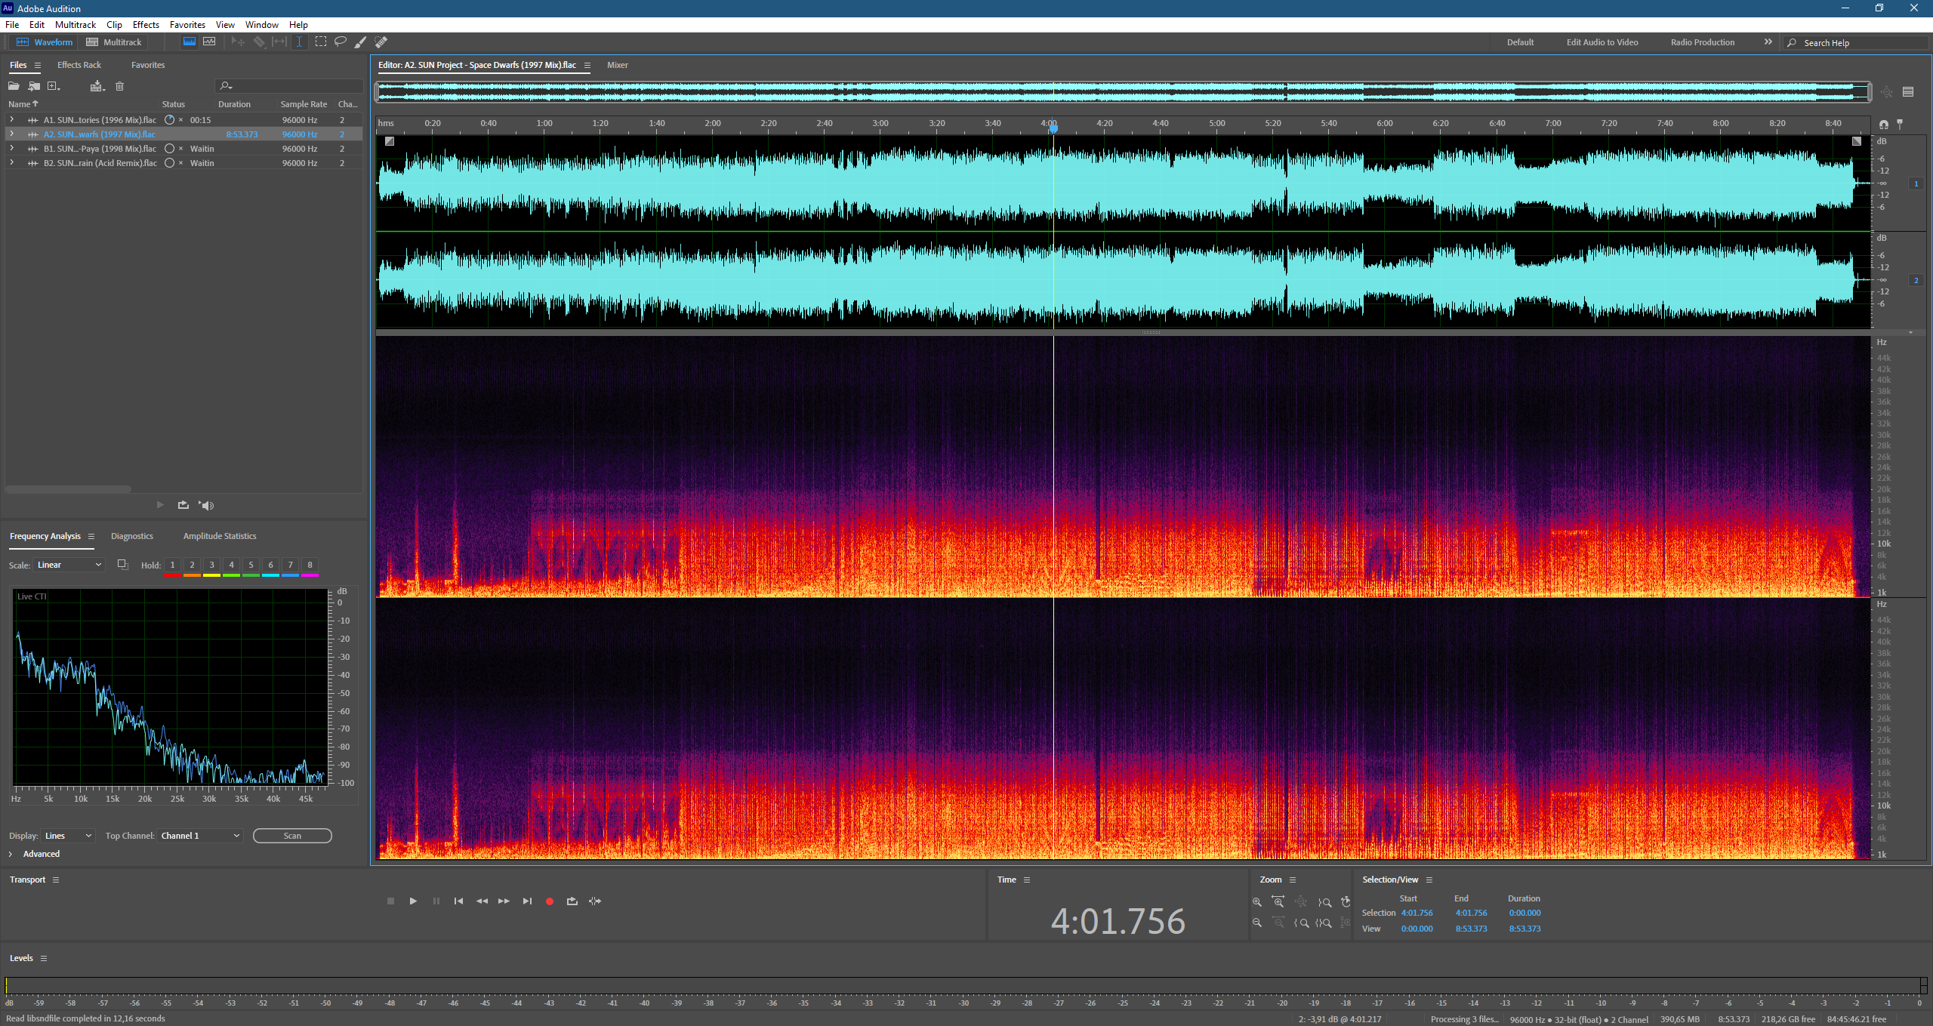1933x1026 pixels.
Task: Click the Play button in Transport
Action: (x=413, y=901)
